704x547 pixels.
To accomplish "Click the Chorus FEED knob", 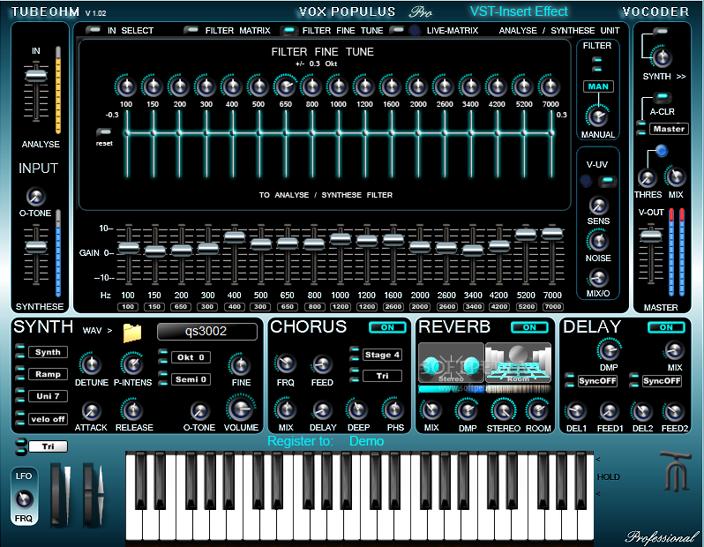I will (322, 364).
